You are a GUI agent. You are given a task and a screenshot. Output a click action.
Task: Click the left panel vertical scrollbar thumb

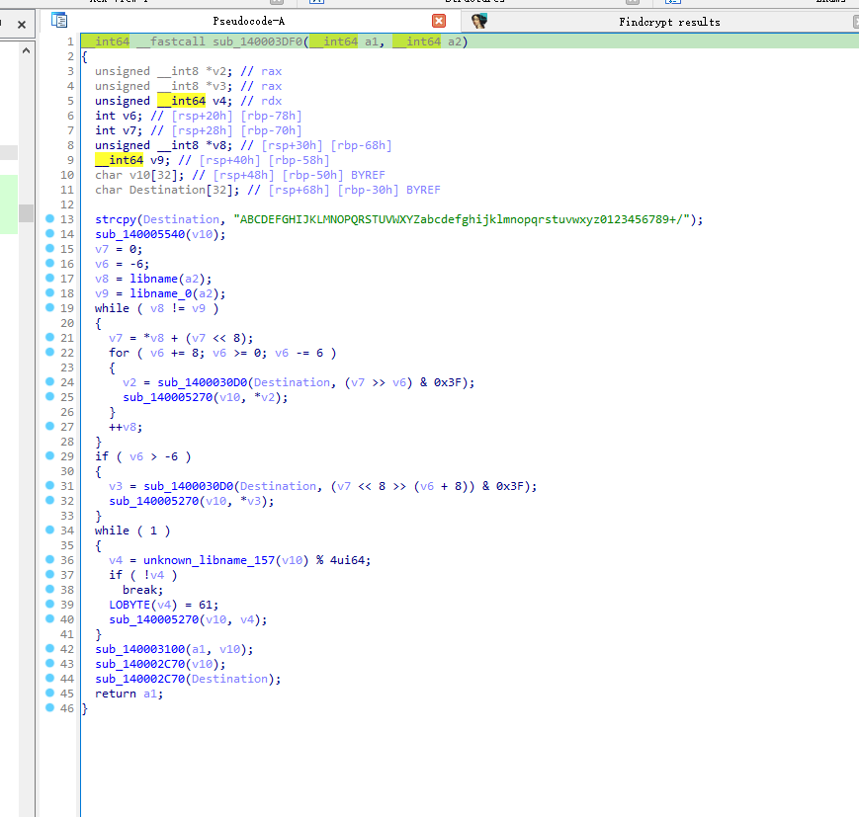click(x=26, y=213)
